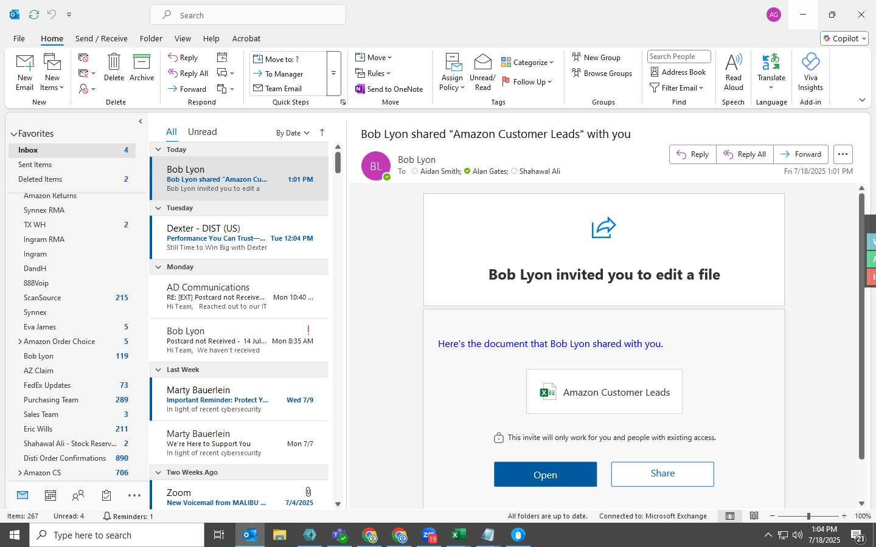Click the zoom in plus button
Viewport: 876px width, 547px height.
click(844, 516)
